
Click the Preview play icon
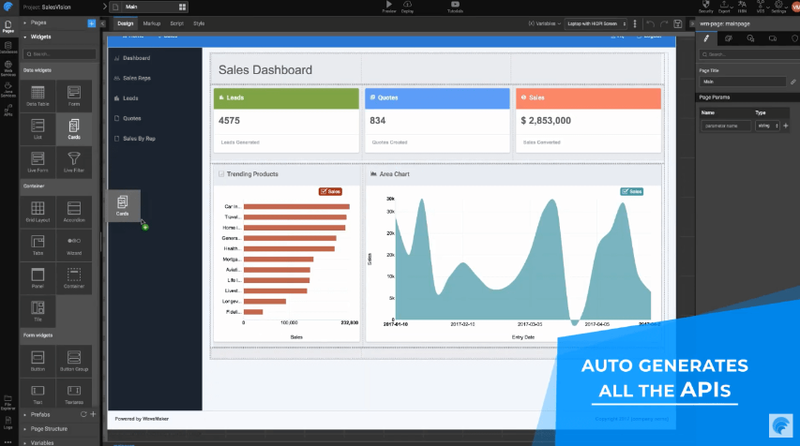point(389,5)
